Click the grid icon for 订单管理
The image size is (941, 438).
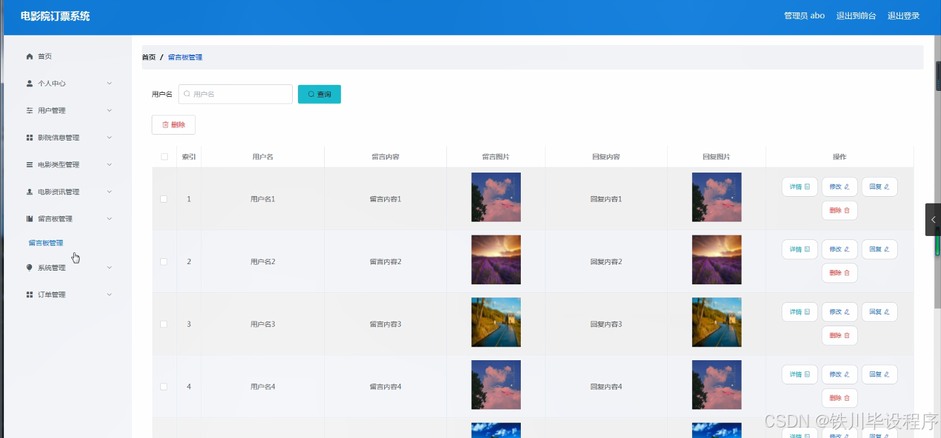click(x=29, y=295)
